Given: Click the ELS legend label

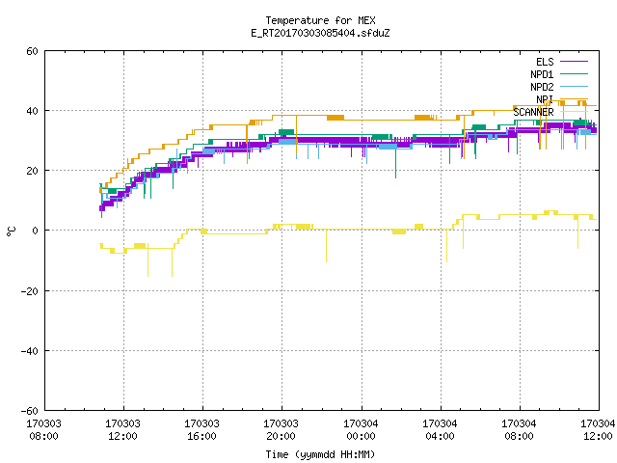Looking at the screenshot, I should 545,62.
